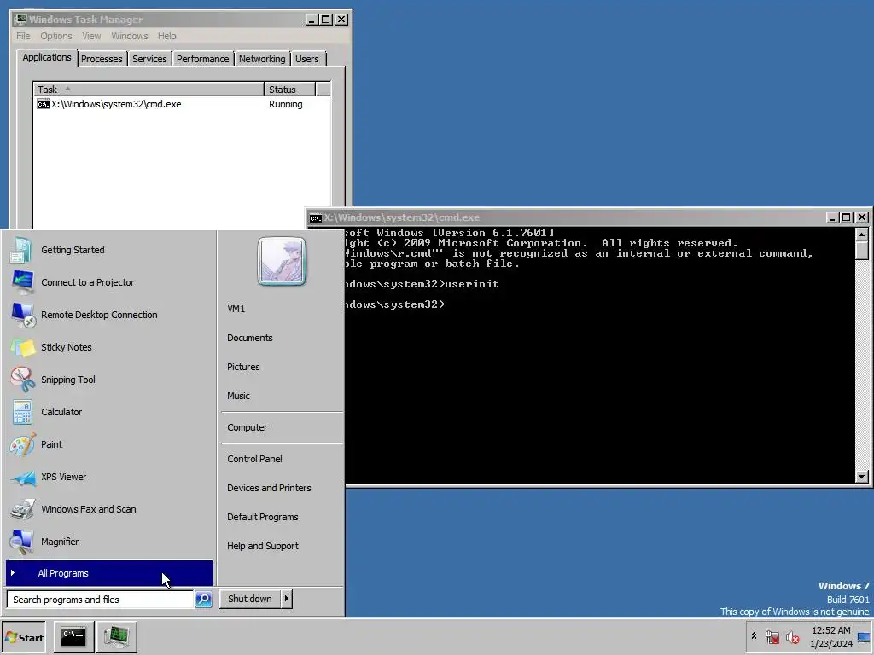The height and width of the screenshot is (655, 874).
Task: Sort by Task column header
Action: tap(149, 89)
